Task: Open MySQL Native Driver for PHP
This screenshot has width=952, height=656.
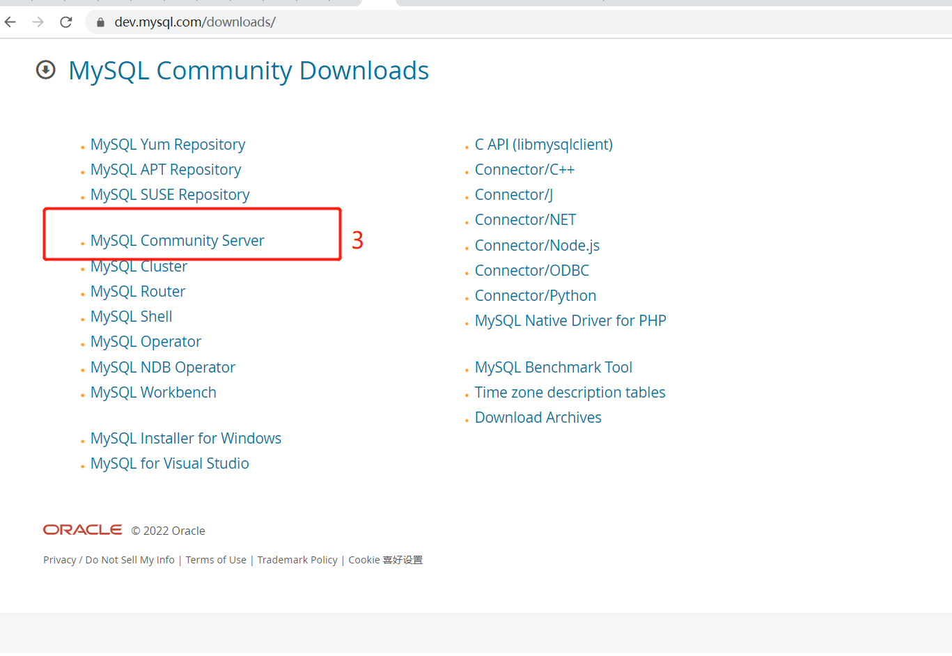Action: tap(570, 321)
